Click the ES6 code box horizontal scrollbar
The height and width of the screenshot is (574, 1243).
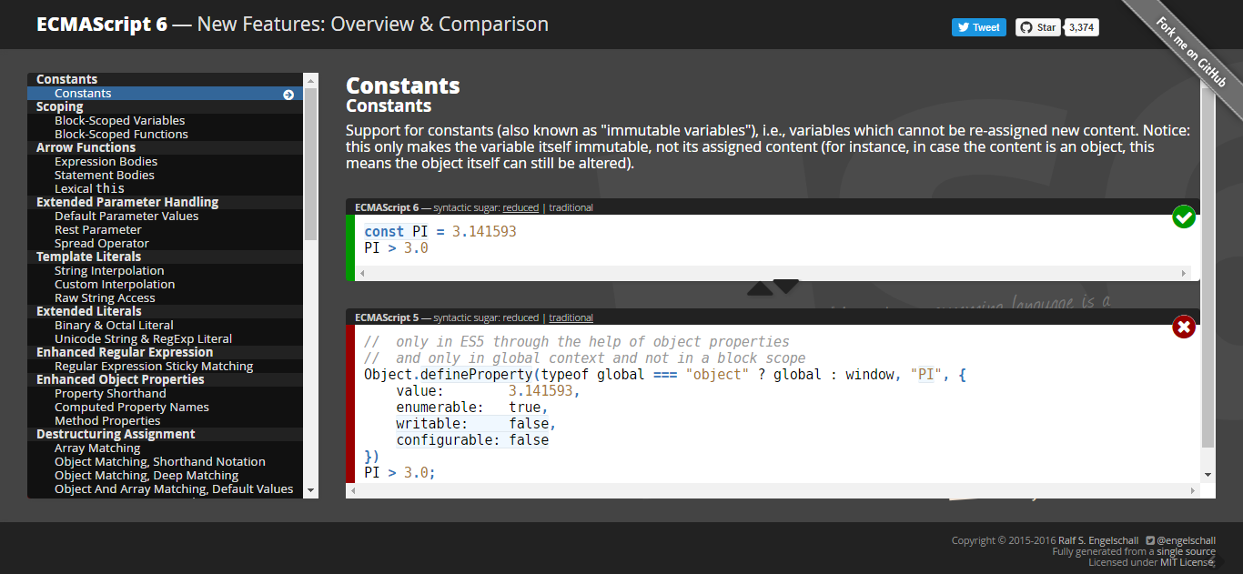click(x=774, y=273)
